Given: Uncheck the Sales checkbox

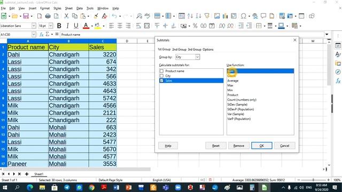Looking at the screenshot, I should [161, 81].
